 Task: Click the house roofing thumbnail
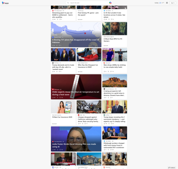coord(89,159)
